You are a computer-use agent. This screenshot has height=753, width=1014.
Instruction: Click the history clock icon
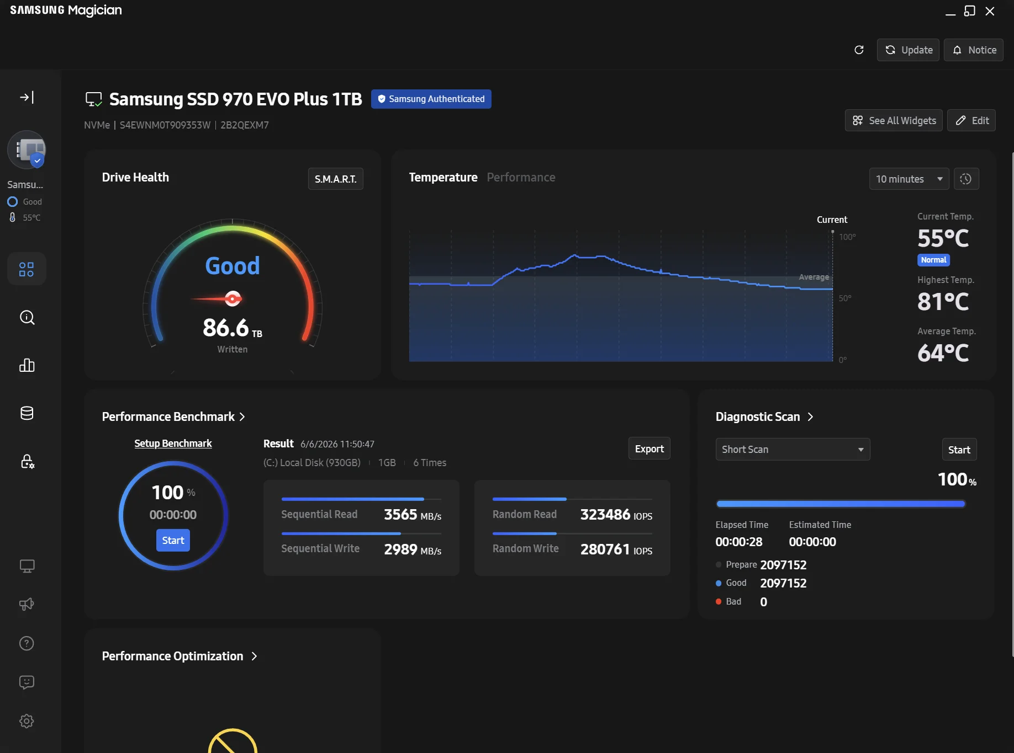coord(966,179)
